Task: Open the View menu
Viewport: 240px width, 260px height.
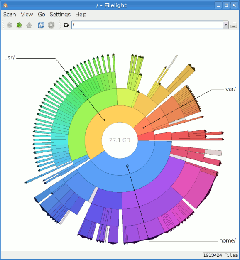Action: 27,15
